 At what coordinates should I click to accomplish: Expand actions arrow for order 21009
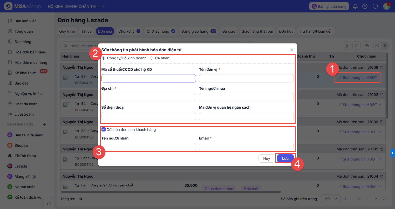[x=380, y=132]
